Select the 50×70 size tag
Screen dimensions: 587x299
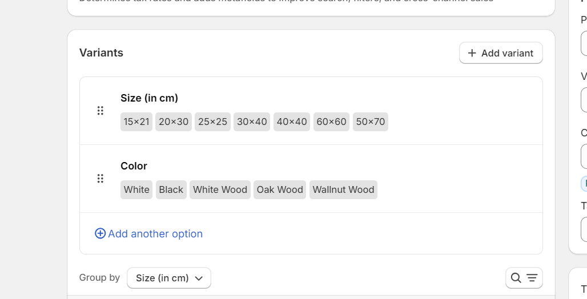371,122
